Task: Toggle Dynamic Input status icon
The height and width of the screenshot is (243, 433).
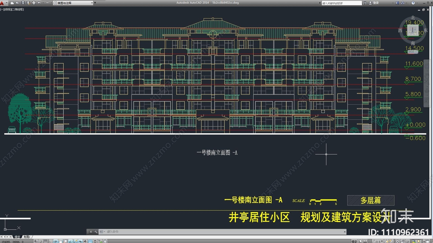Action: [80, 241]
